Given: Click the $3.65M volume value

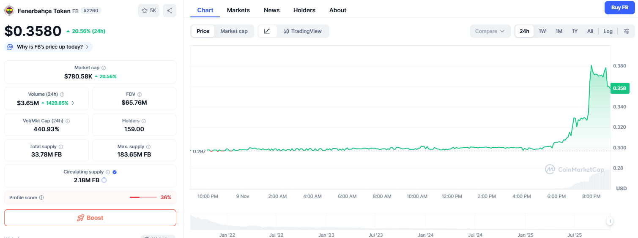Looking at the screenshot, I should click(28, 103).
